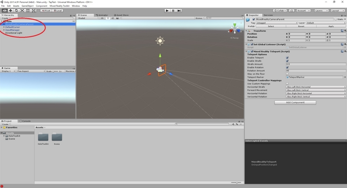The width and height of the screenshot is (347, 188).
Task: Toggle Local handle rotation button
Action: tap(58, 11)
